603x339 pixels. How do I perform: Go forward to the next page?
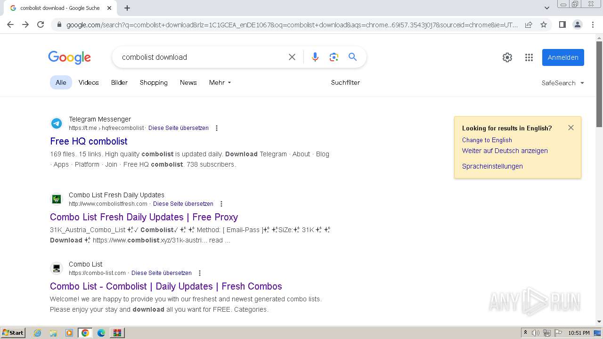pos(25,24)
